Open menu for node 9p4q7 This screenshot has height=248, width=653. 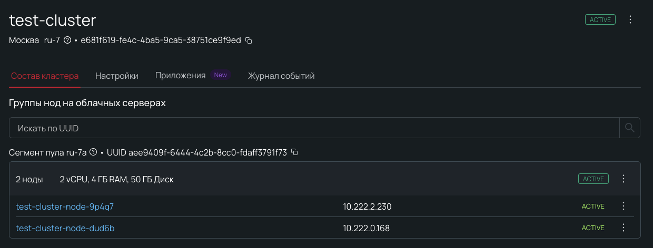pos(624,206)
